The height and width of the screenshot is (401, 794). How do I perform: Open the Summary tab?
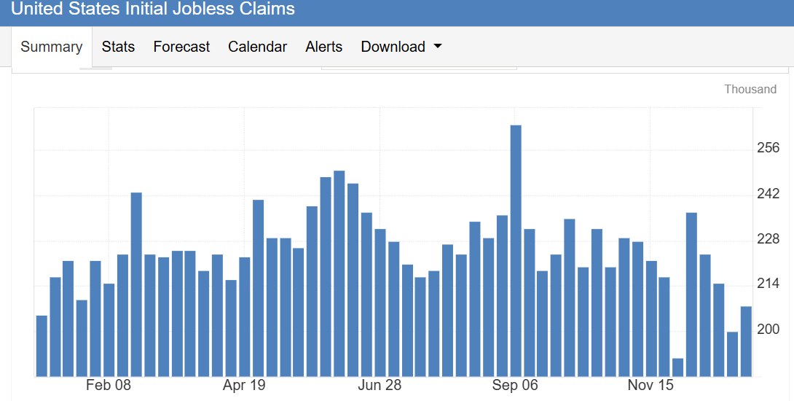point(52,47)
